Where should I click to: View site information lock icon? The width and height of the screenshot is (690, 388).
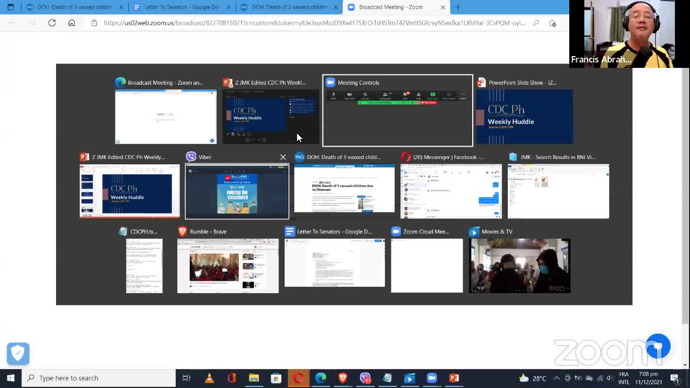[94, 23]
